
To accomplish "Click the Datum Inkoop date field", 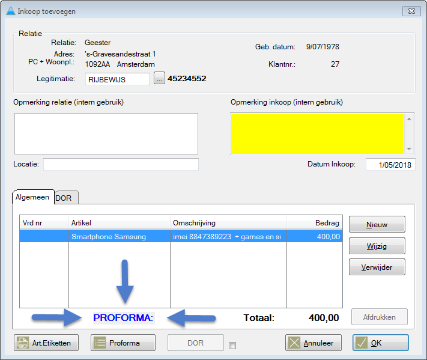I will click(x=390, y=165).
